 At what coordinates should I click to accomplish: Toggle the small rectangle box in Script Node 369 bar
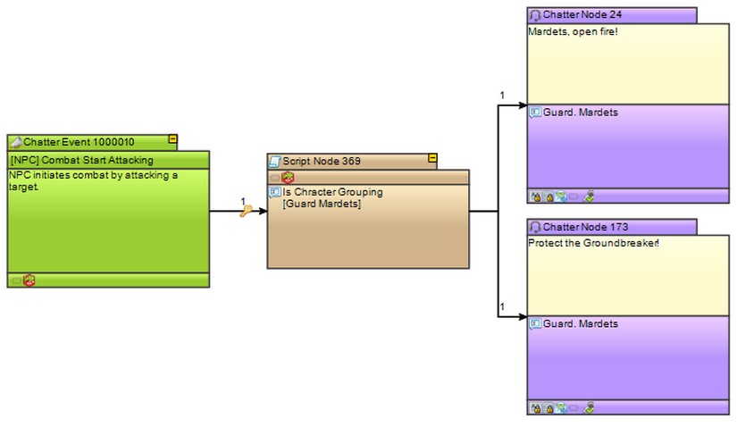(x=275, y=177)
